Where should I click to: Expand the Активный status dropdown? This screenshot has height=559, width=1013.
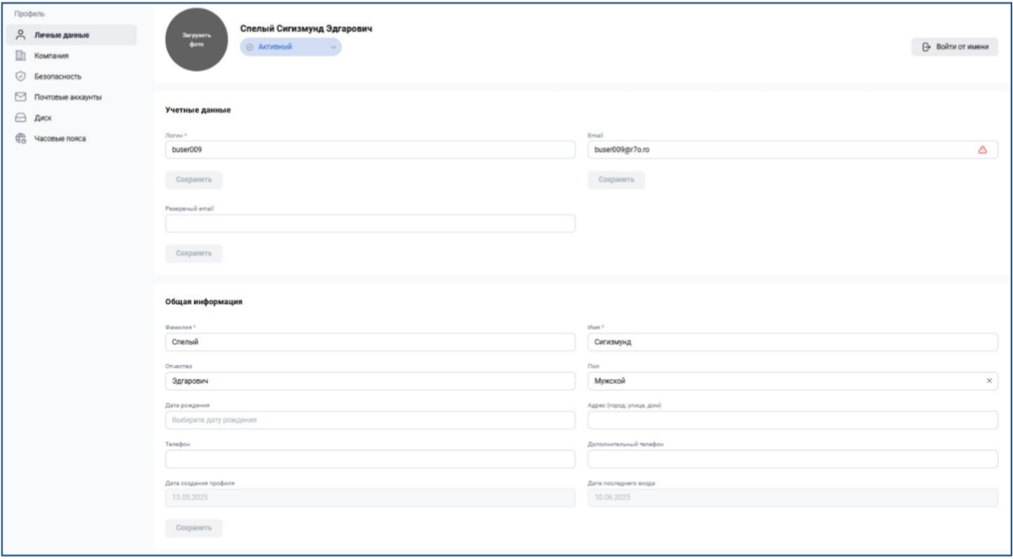click(x=291, y=47)
